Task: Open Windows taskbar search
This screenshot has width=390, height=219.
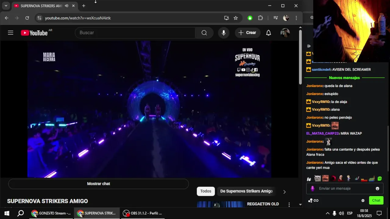Action: (x=20, y=213)
